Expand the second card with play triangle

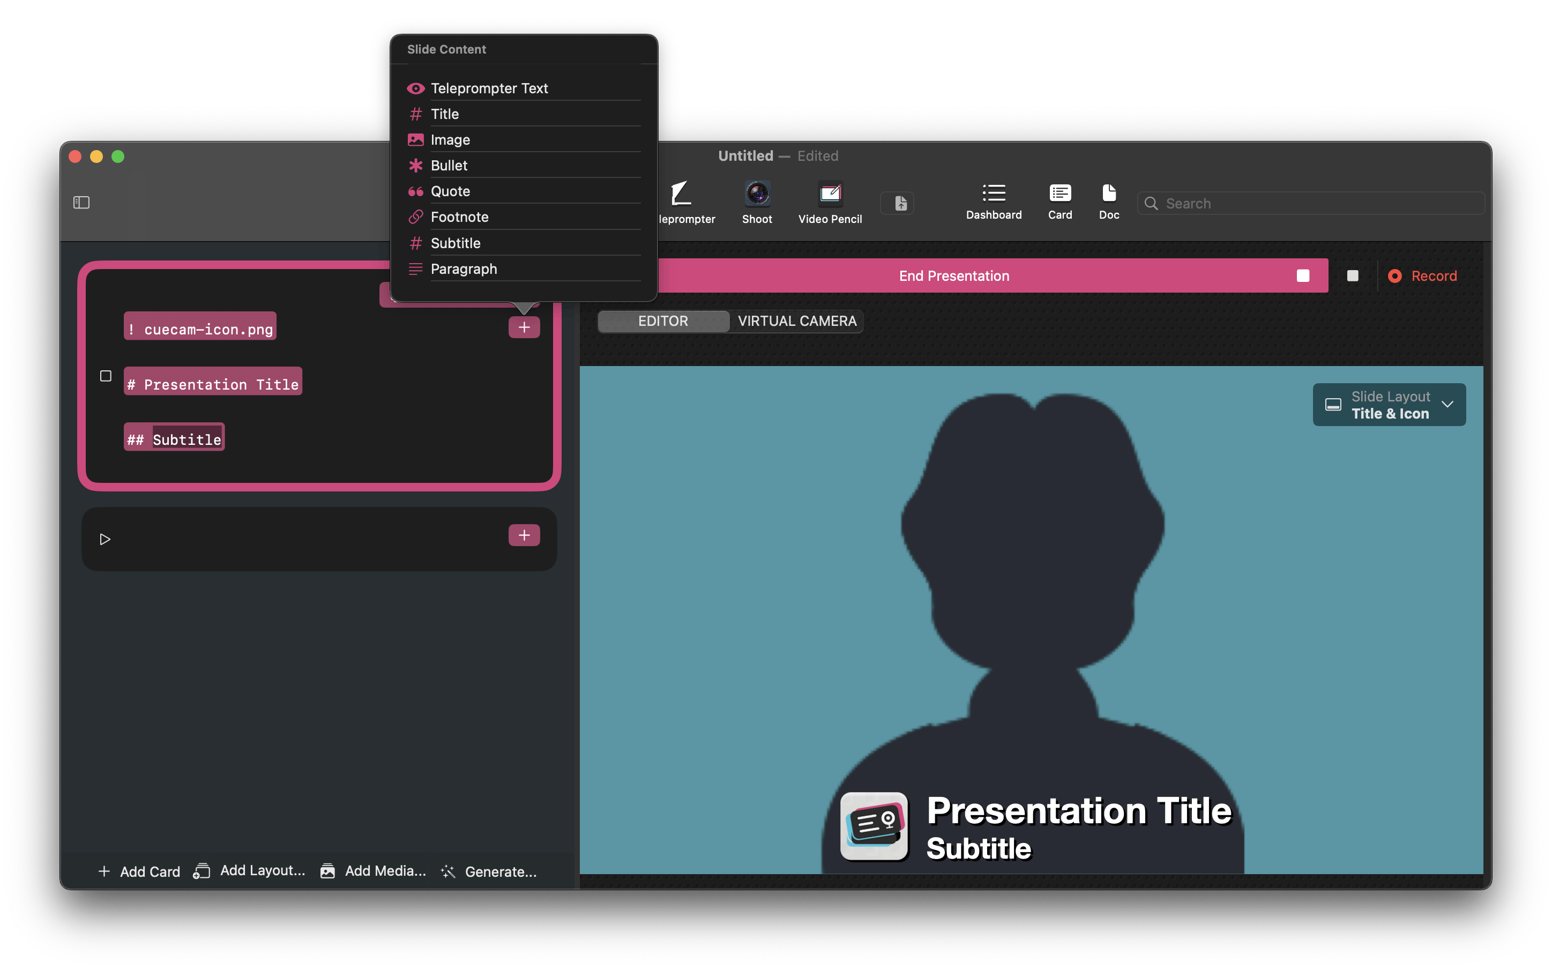[105, 540]
